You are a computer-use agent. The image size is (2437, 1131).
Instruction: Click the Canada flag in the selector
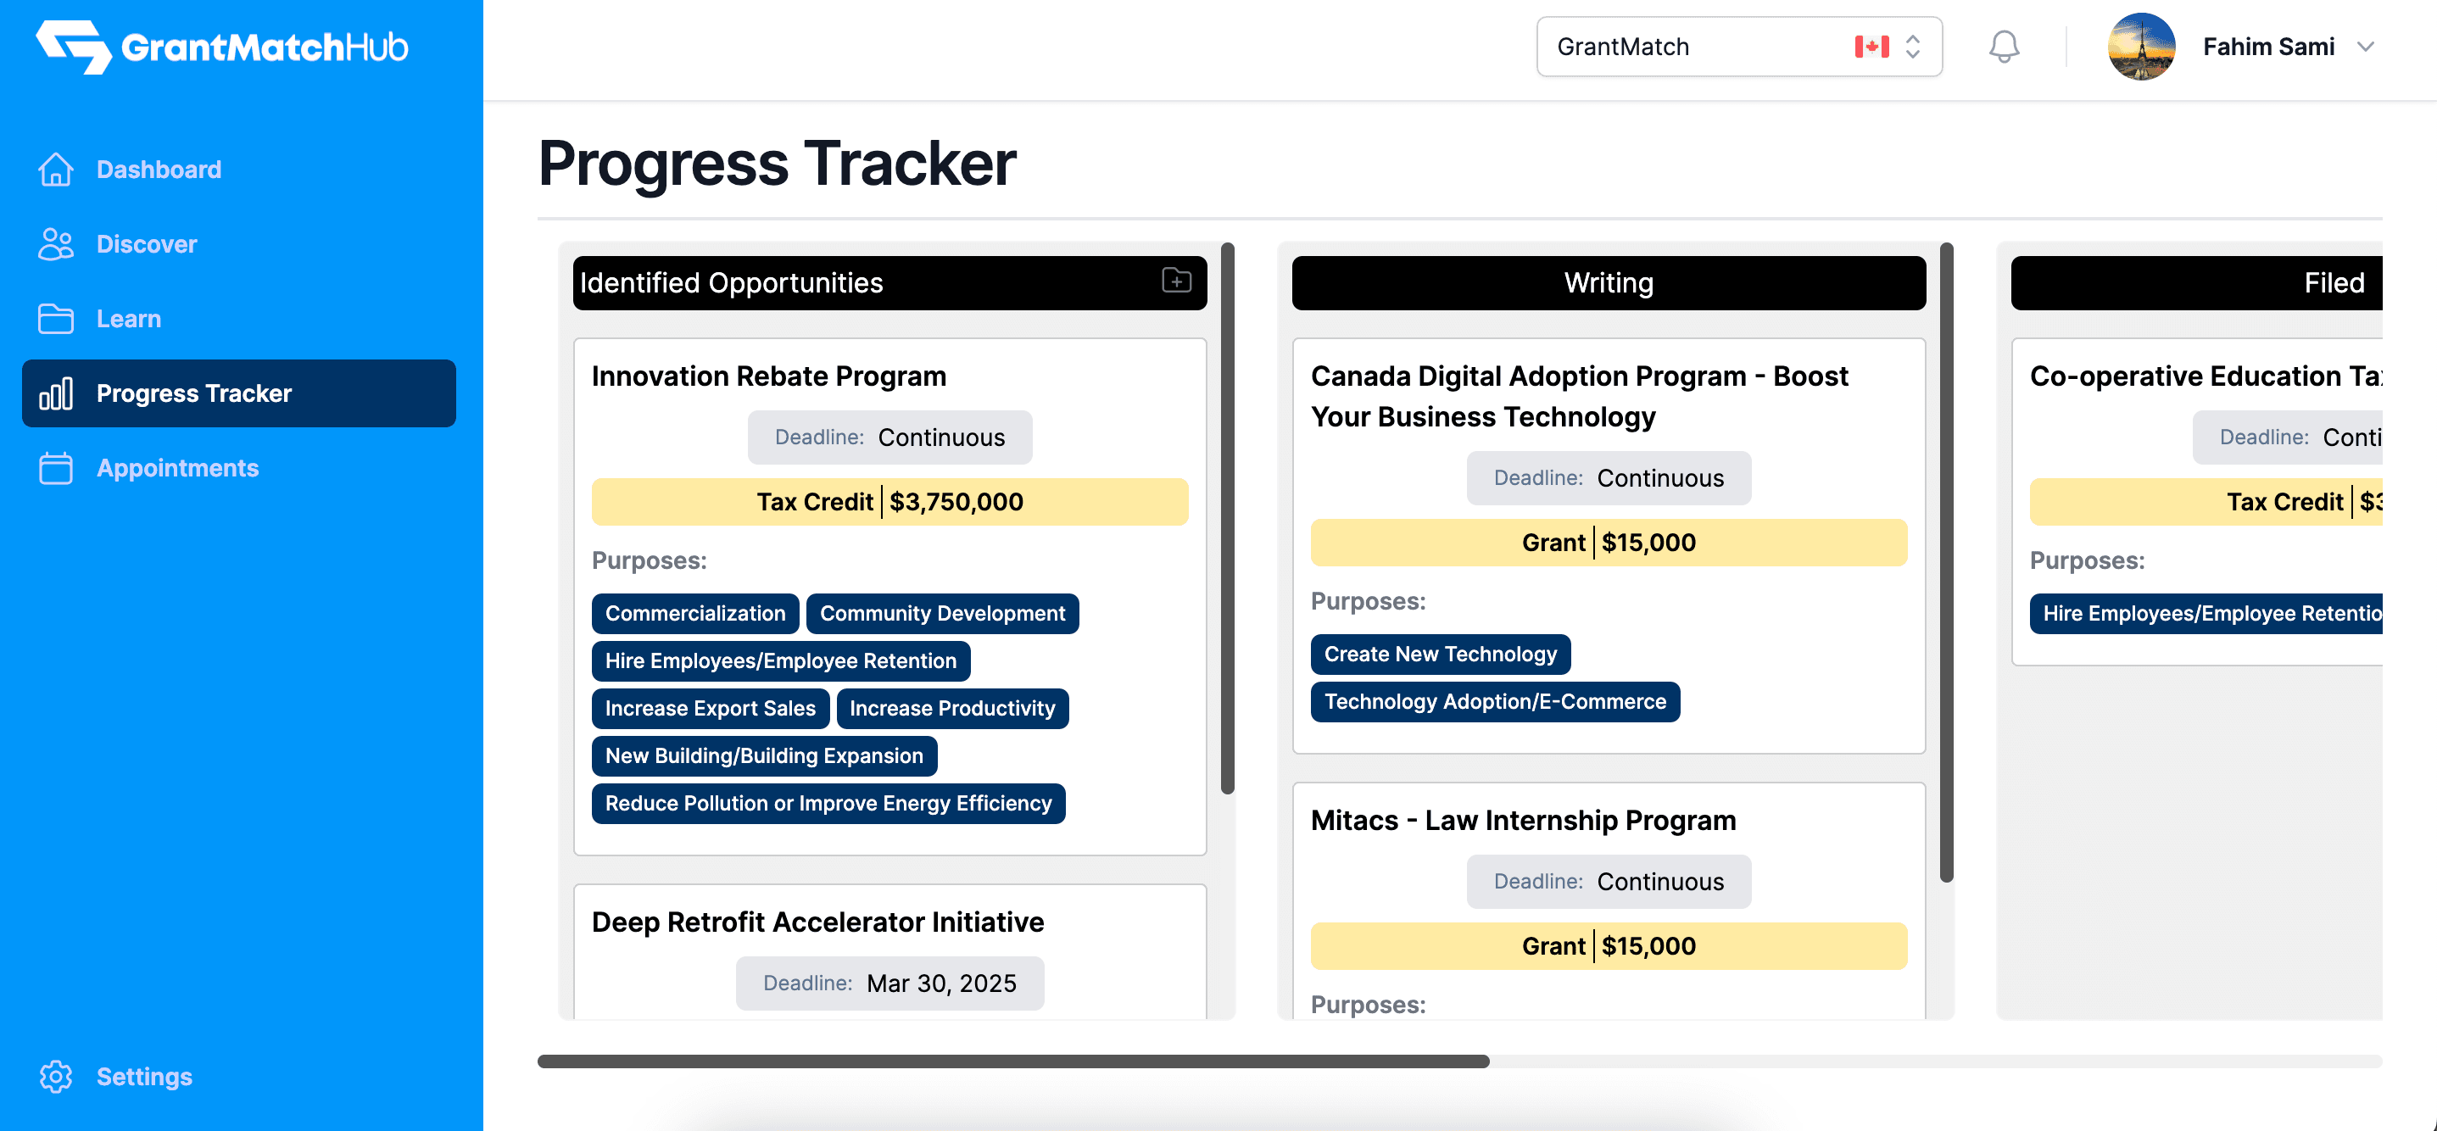tap(1871, 47)
